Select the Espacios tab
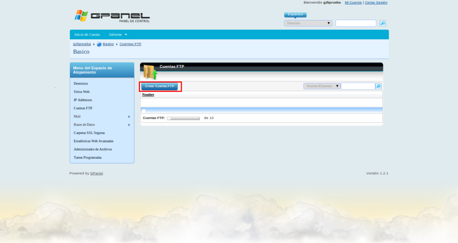 tap(295, 15)
